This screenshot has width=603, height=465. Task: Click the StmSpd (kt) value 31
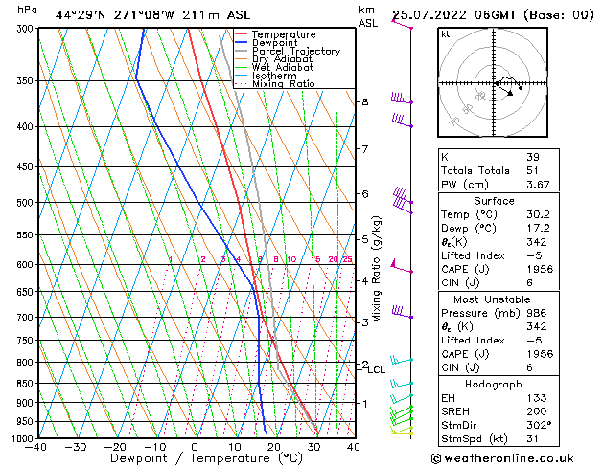[x=532, y=439]
